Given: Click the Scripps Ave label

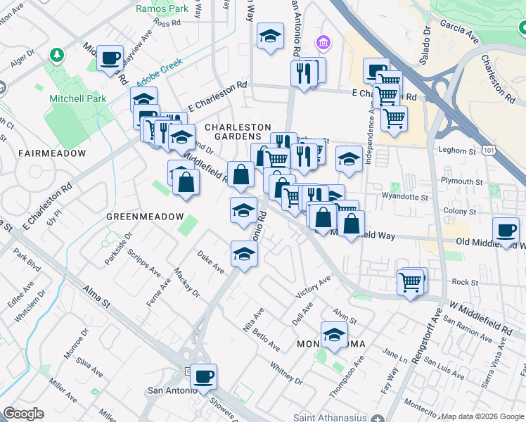Looking at the screenshot, I should point(144,263).
